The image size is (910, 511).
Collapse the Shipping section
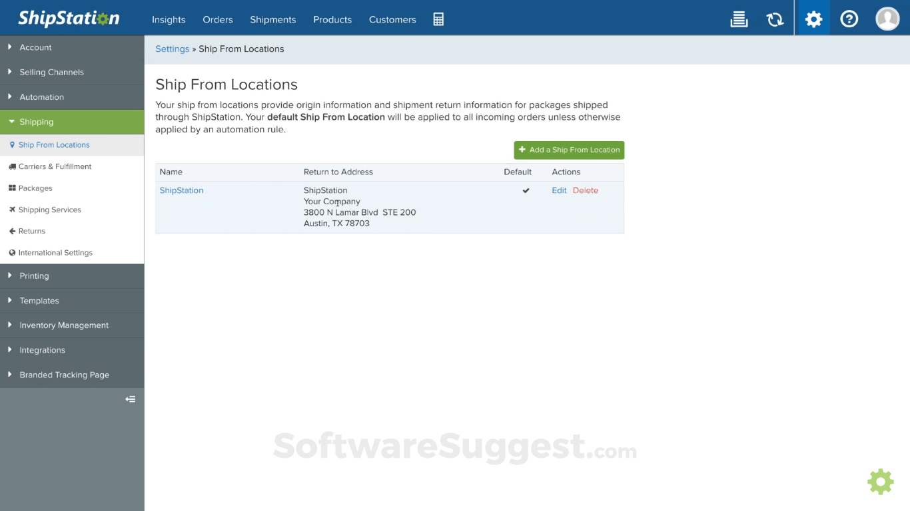point(37,122)
